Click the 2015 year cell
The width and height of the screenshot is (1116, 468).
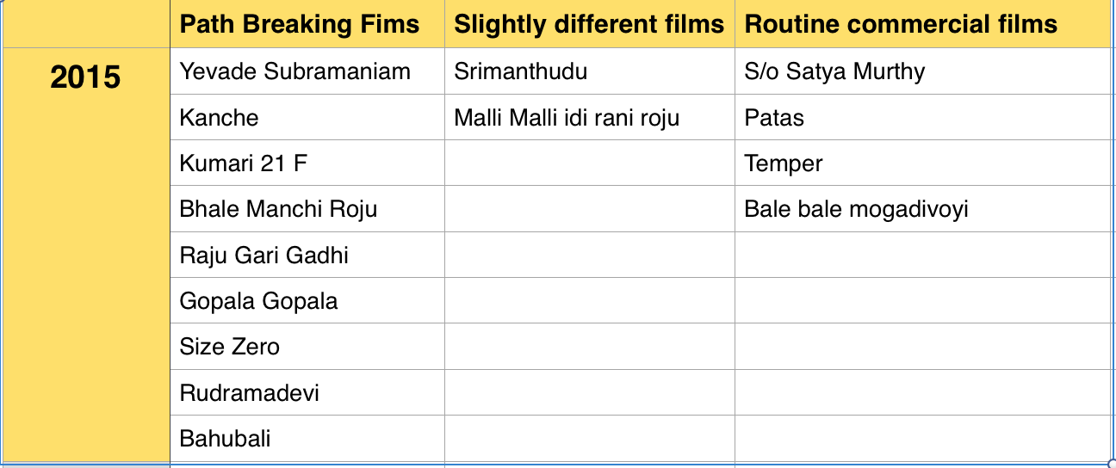pos(85,77)
